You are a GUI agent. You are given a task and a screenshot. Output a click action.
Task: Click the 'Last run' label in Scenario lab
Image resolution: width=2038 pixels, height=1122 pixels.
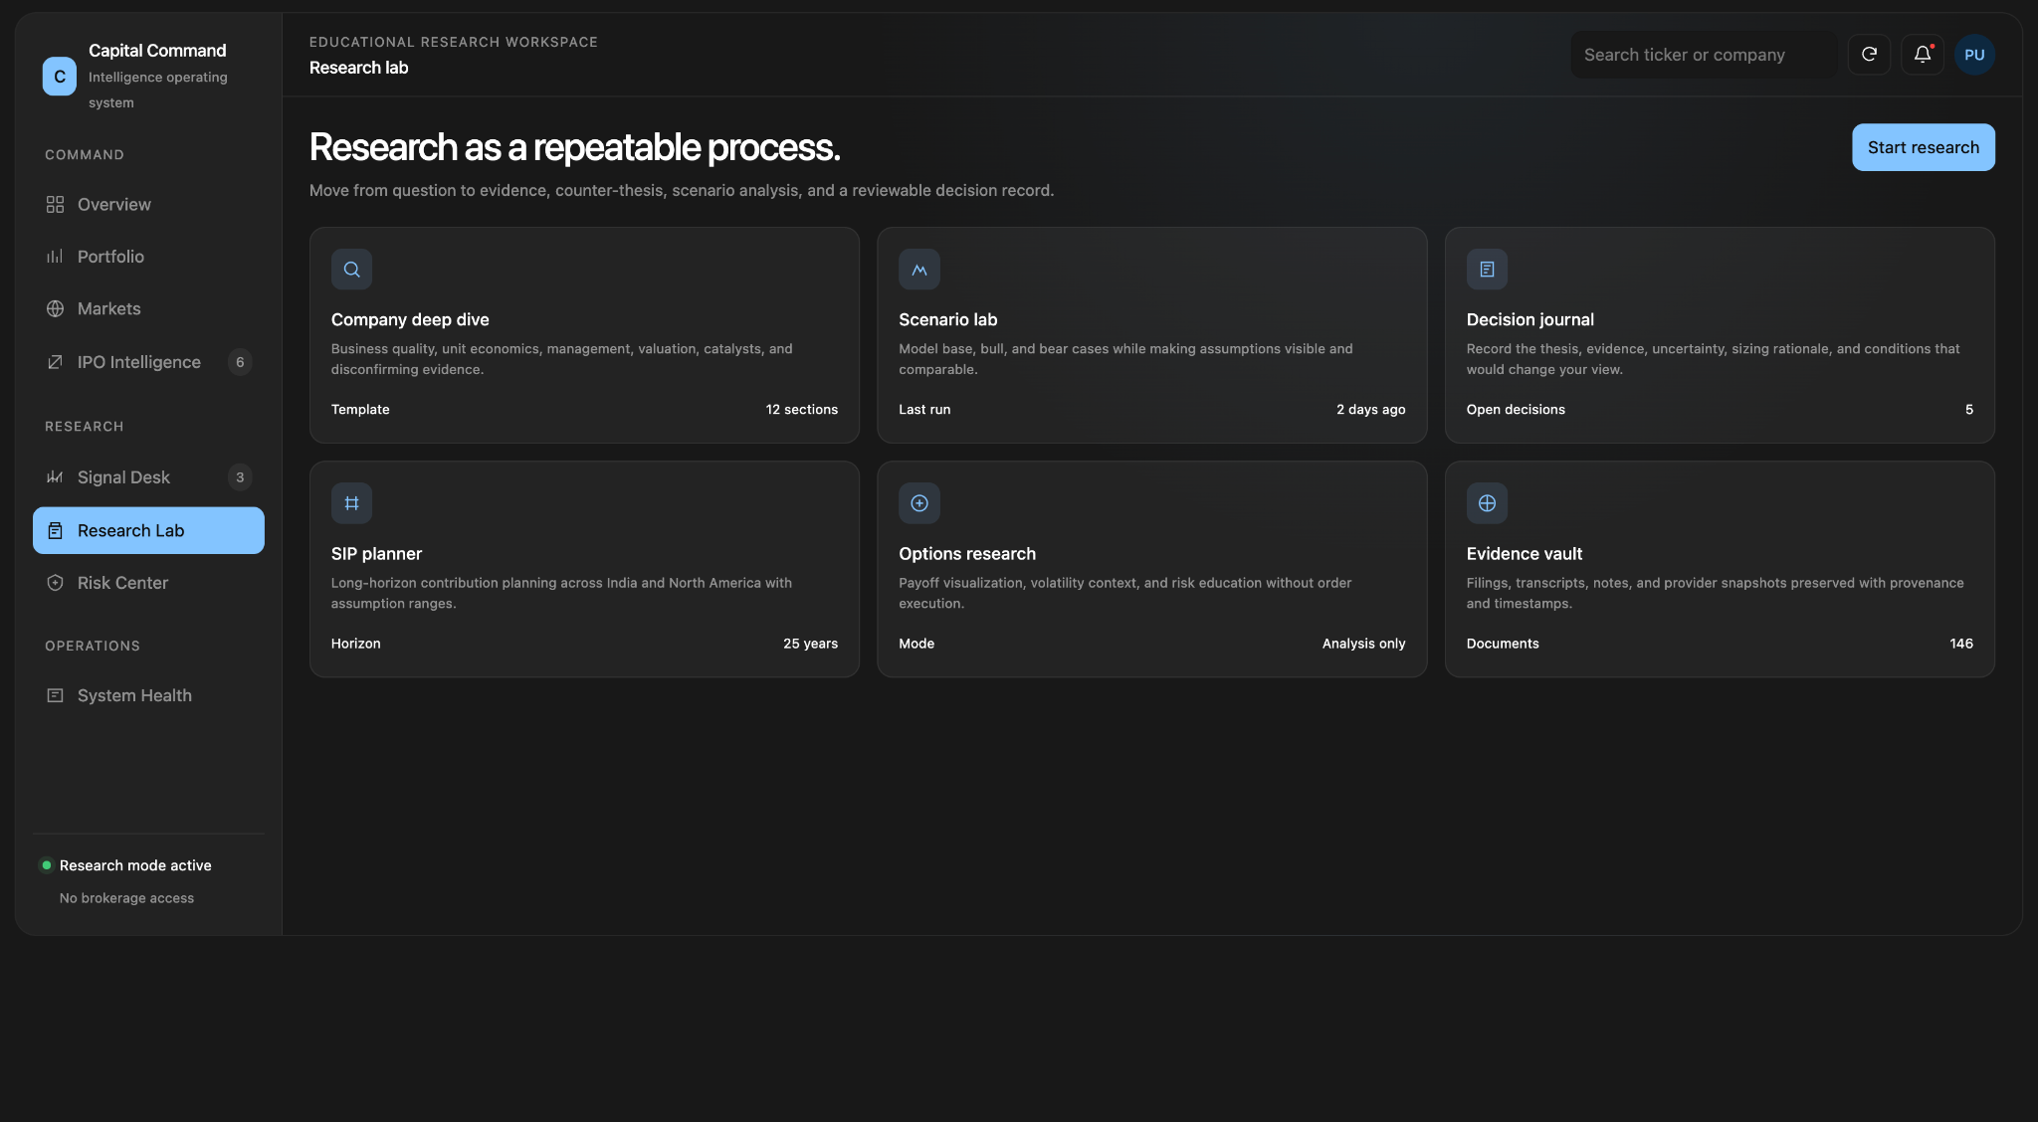tap(924, 410)
